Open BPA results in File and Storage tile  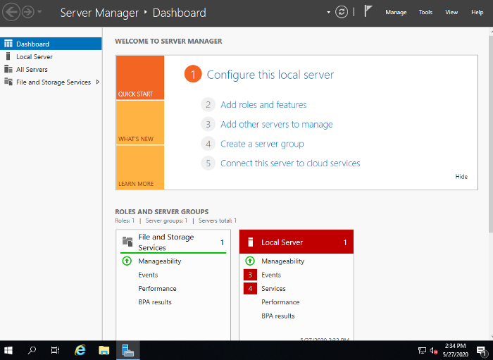pos(155,302)
